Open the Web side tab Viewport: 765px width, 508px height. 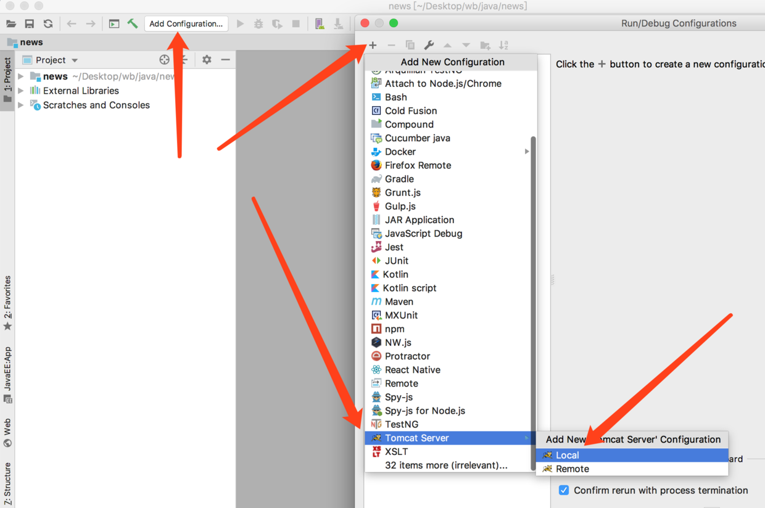coord(7,433)
